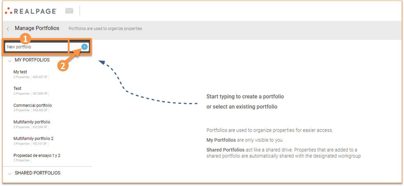Open the Multifamily portfolio

pyautogui.click(x=32, y=122)
